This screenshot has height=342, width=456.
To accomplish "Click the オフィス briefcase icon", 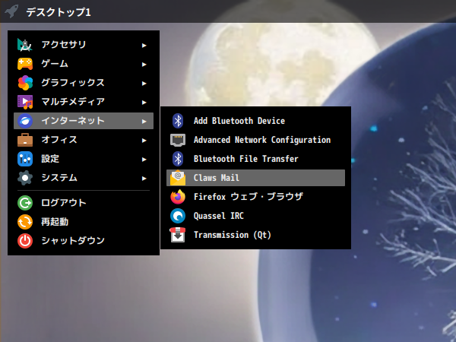I will pos(25,140).
